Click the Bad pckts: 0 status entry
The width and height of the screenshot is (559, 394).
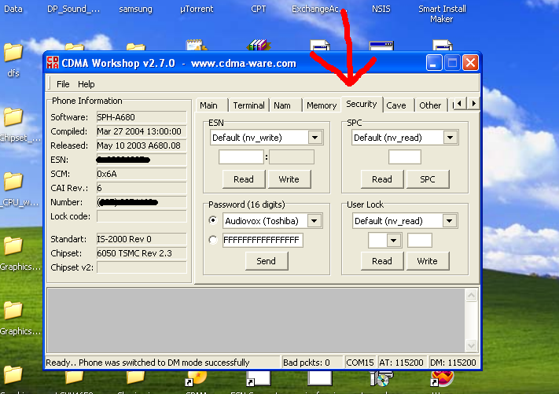pyautogui.click(x=311, y=363)
